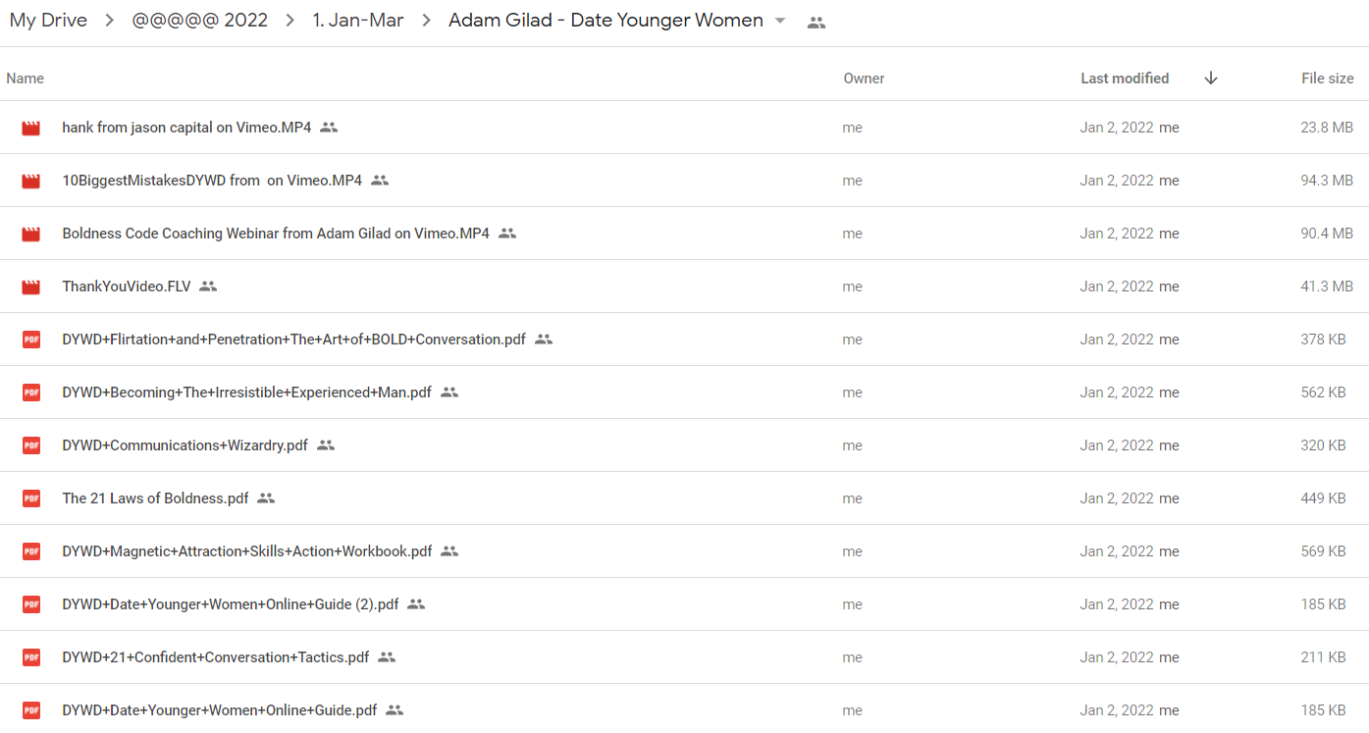Click shared icon next to Magnetic Attraction Workbook pdf
Image resolution: width=1369 pixels, height=733 pixels.
click(449, 551)
